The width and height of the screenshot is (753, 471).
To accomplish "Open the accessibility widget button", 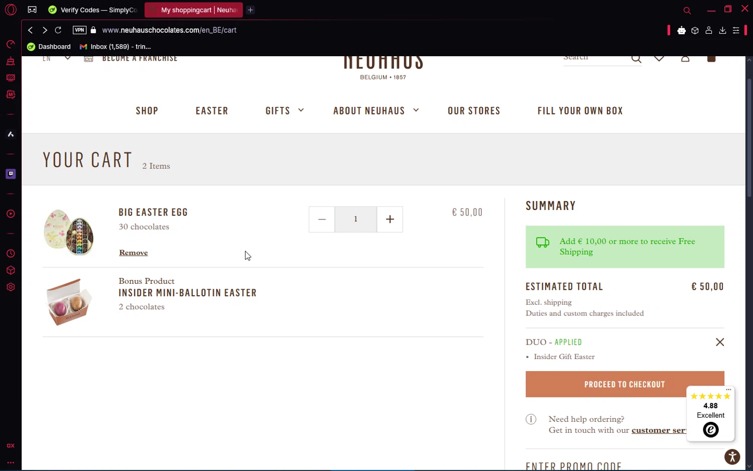I will 732,457.
